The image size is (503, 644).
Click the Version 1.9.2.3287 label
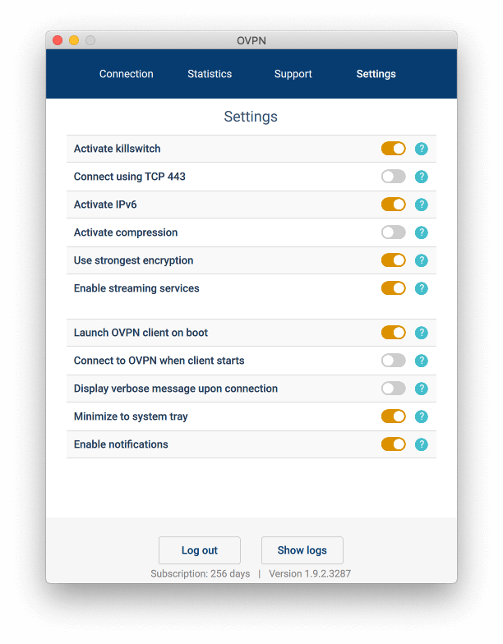pos(310,573)
